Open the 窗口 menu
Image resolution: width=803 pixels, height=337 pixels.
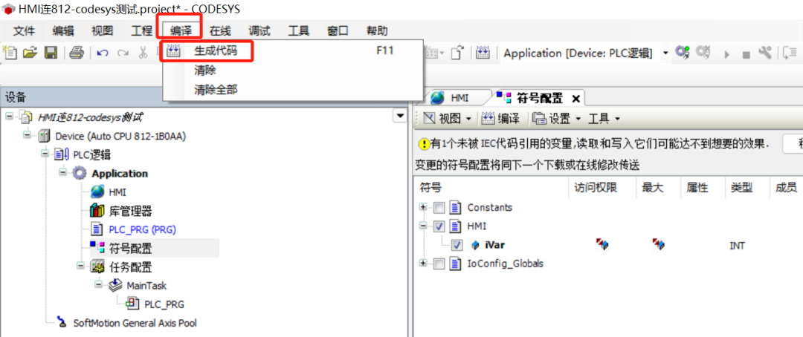(338, 30)
